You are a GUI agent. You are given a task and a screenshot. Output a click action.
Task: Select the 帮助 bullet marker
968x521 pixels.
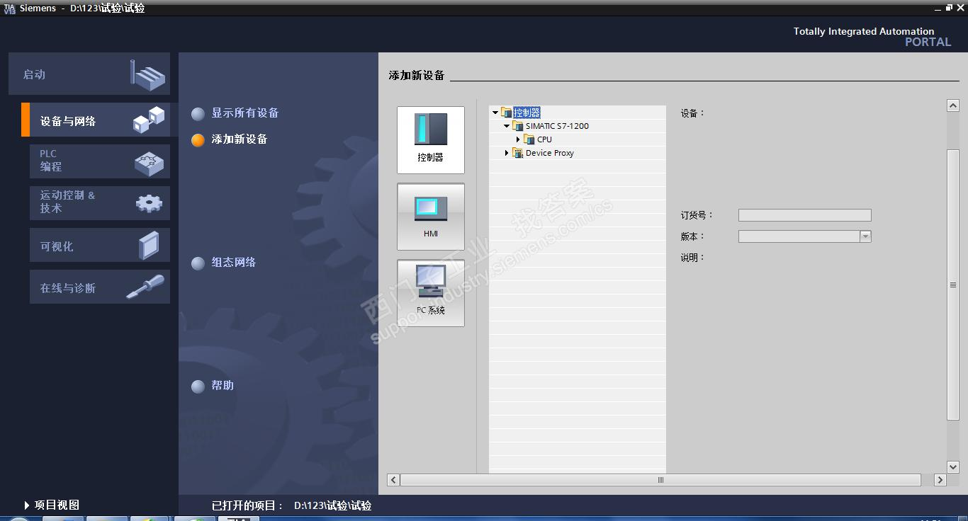198,387
